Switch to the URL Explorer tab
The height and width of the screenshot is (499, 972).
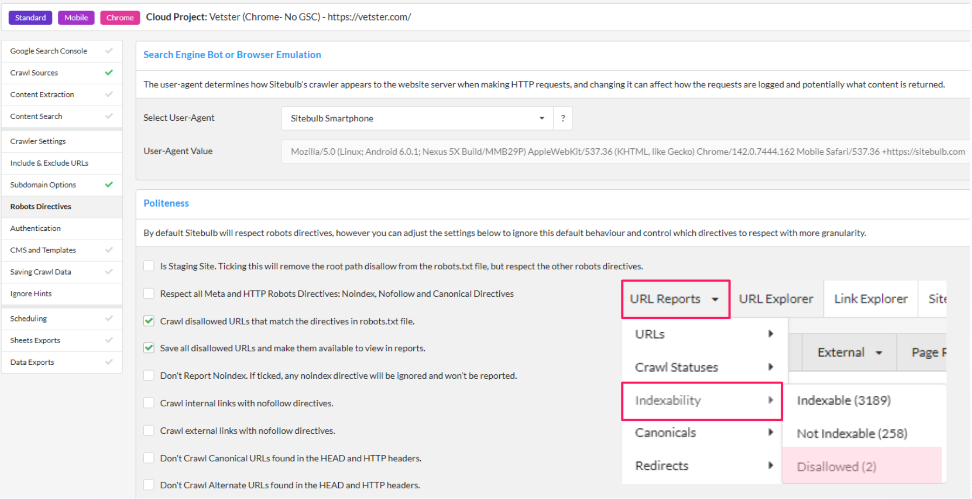coord(776,299)
